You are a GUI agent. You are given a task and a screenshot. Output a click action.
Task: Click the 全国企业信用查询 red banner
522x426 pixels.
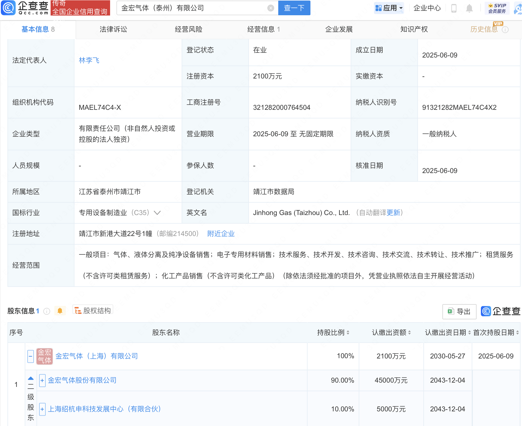[80, 8]
